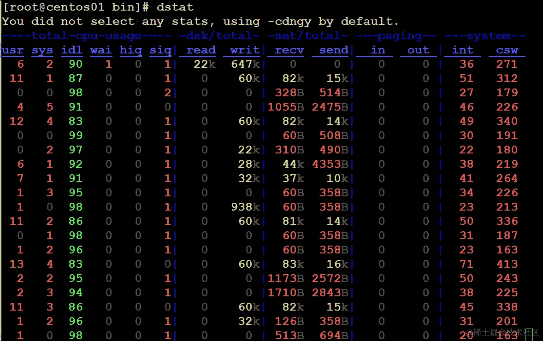Select the 12 usr value
Viewport: 543px width, 341px height.
[17, 121]
